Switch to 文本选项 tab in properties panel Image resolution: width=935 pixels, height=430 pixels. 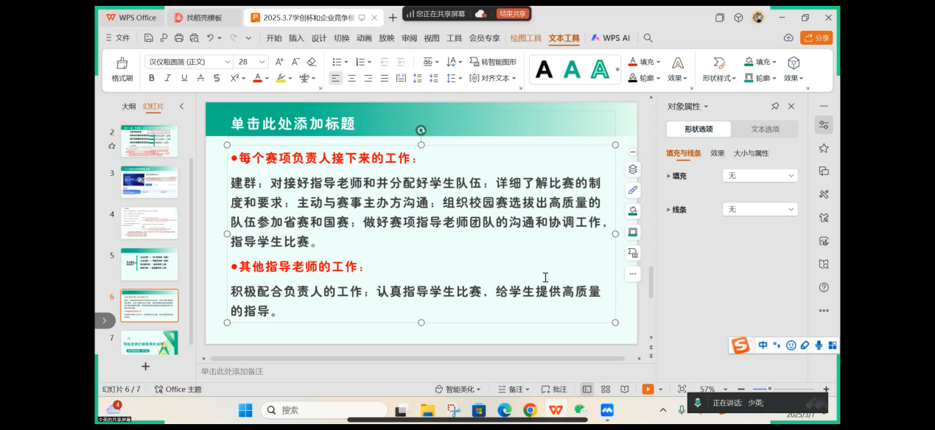pos(765,129)
